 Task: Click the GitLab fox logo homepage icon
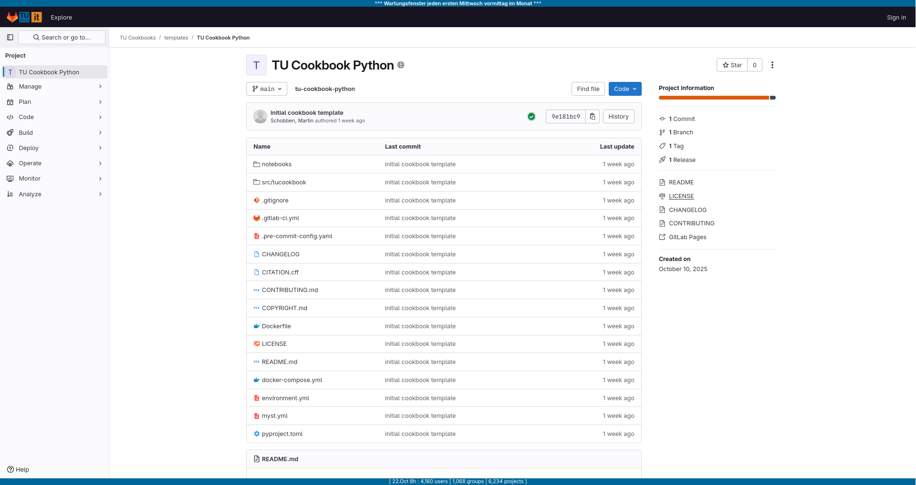[12, 17]
